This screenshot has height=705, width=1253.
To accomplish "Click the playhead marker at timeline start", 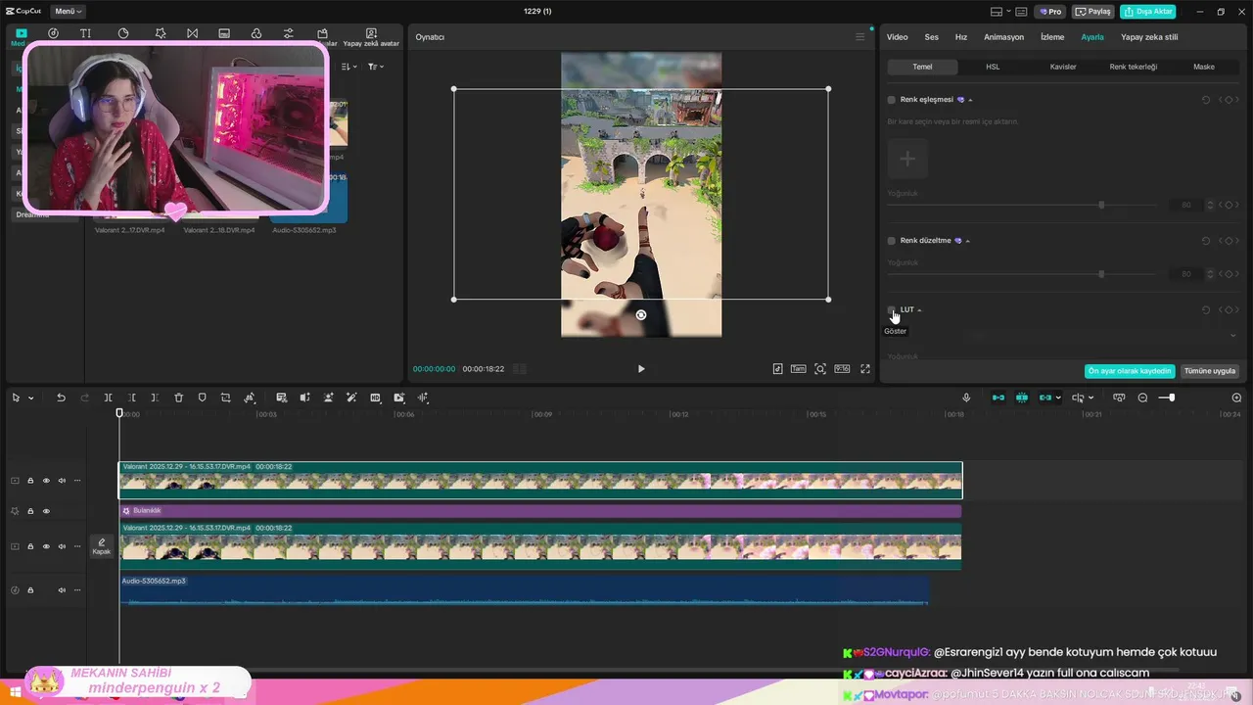I will point(119,413).
